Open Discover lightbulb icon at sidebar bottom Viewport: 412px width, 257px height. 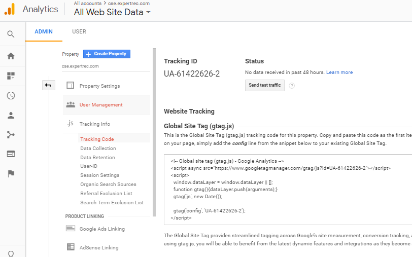(11, 253)
